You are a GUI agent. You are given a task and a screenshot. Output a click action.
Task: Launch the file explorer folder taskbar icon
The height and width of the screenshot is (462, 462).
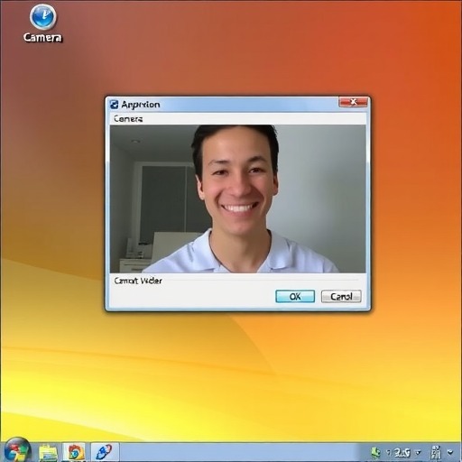tap(48, 452)
